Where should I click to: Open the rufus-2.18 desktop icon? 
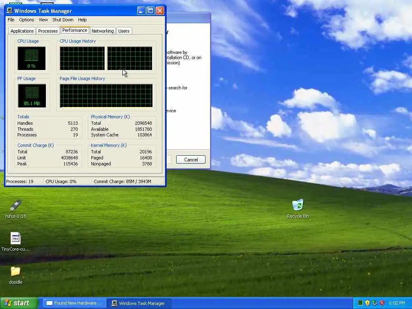(x=16, y=209)
